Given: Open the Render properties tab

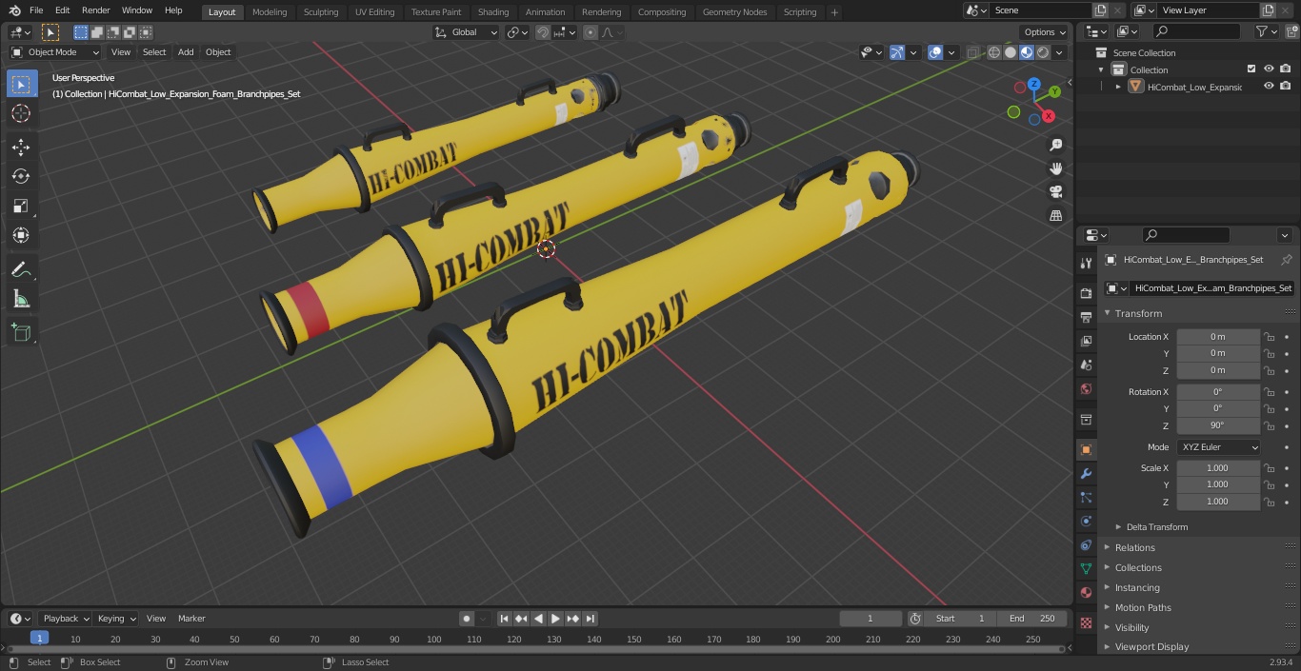Looking at the screenshot, I should pyautogui.click(x=1086, y=293).
